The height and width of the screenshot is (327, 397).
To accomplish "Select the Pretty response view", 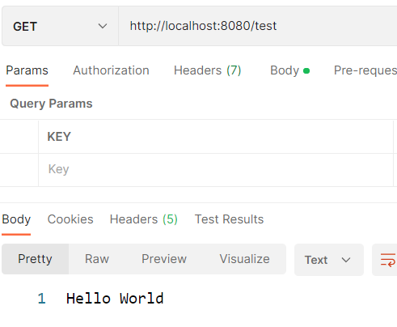I will click(35, 259).
